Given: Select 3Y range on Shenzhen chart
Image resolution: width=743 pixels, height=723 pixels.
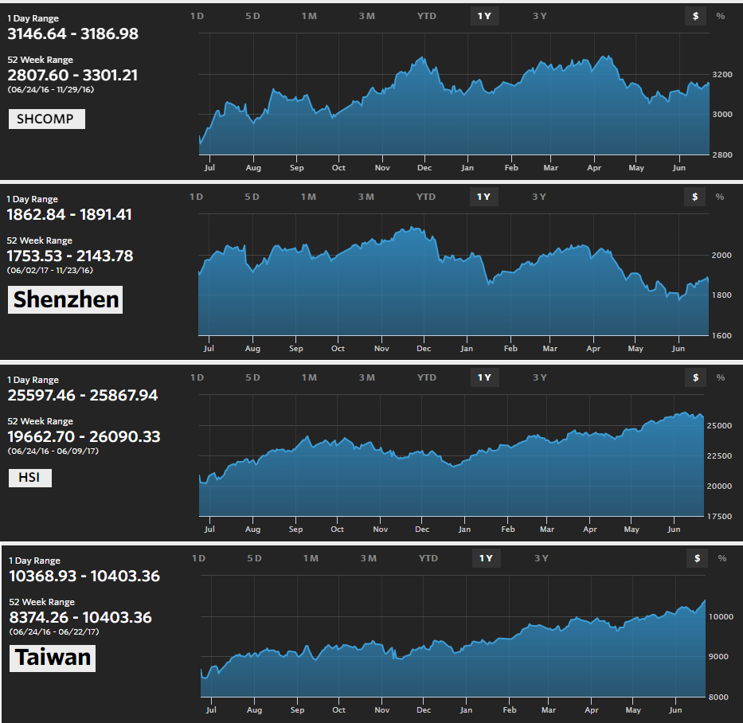Looking at the screenshot, I should [539, 197].
